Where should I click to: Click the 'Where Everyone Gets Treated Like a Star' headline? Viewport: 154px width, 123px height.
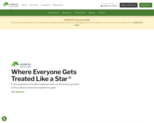(x=44, y=75)
